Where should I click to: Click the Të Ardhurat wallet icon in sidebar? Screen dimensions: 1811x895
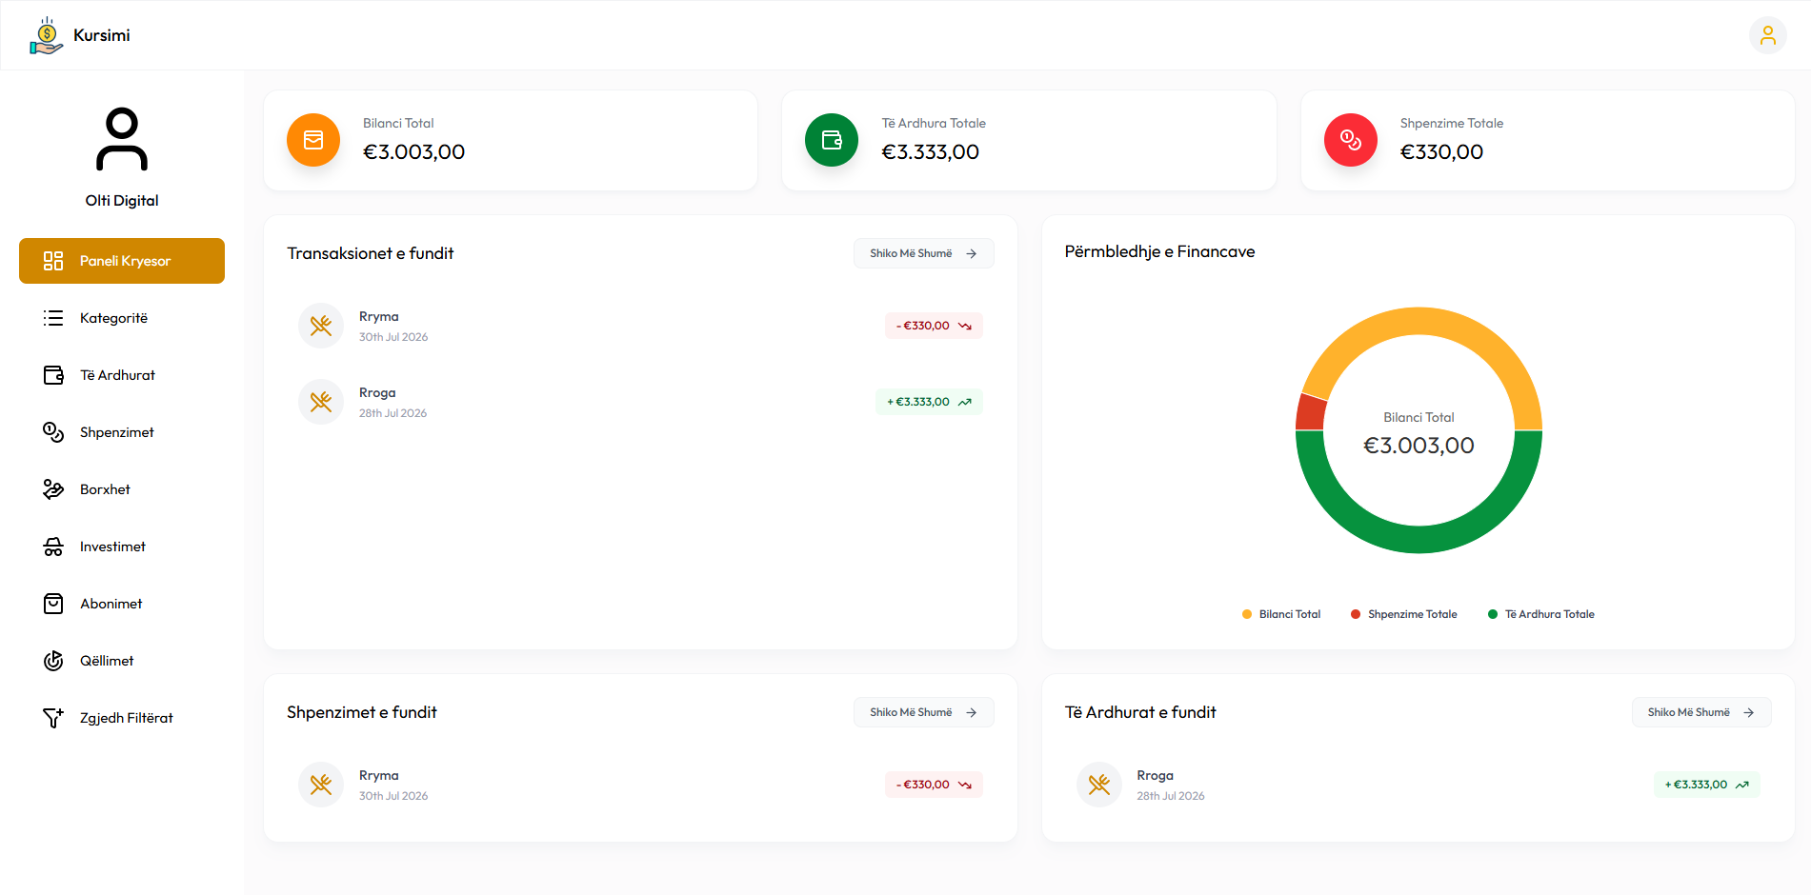(x=53, y=375)
